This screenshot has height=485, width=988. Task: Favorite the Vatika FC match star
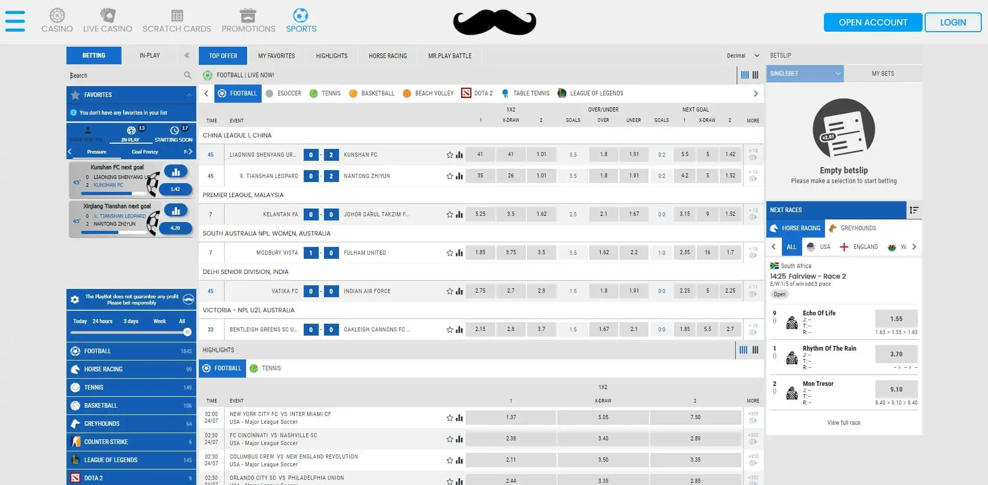tap(450, 292)
